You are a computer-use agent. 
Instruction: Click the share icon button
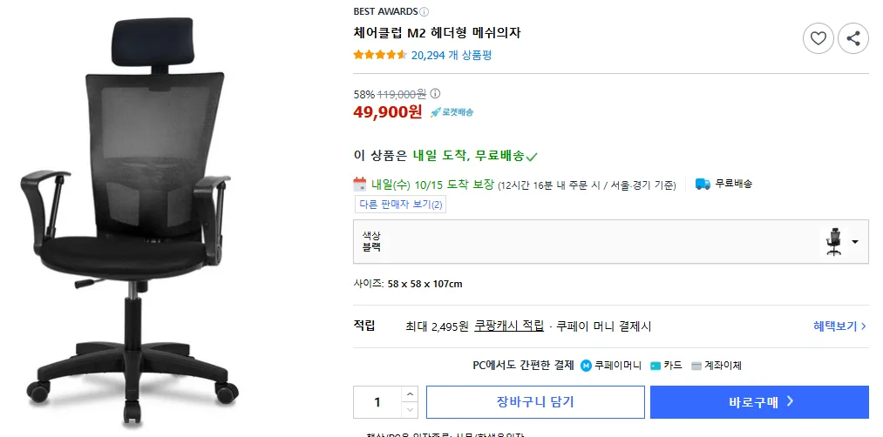852,38
